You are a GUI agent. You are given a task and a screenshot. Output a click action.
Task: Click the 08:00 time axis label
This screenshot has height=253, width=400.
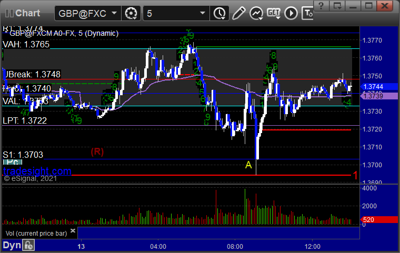pos(235,247)
